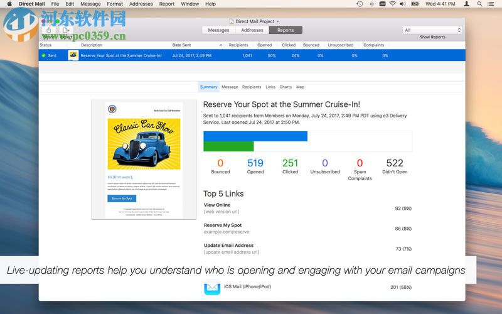Click the Classic Car Show email preview
The width and height of the screenshot is (502, 314).
coord(144,160)
